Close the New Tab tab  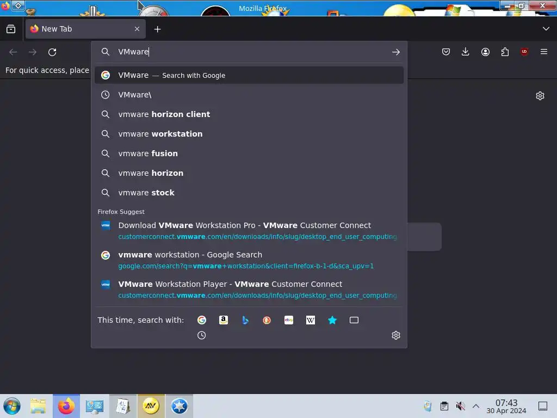point(137,29)
